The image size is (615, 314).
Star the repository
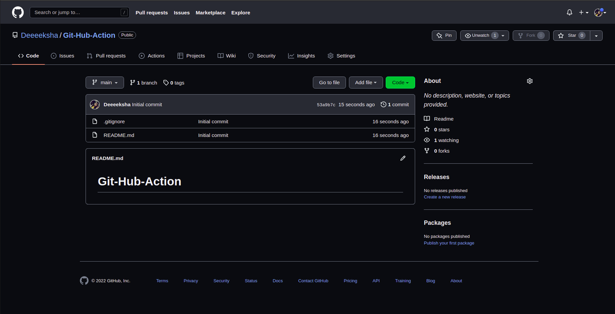571,36
